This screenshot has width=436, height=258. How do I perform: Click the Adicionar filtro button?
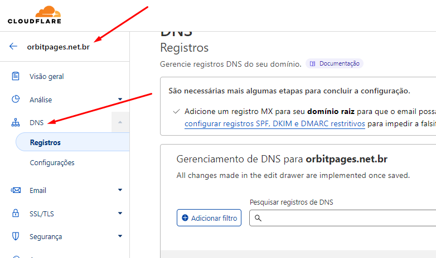point(209,218)
